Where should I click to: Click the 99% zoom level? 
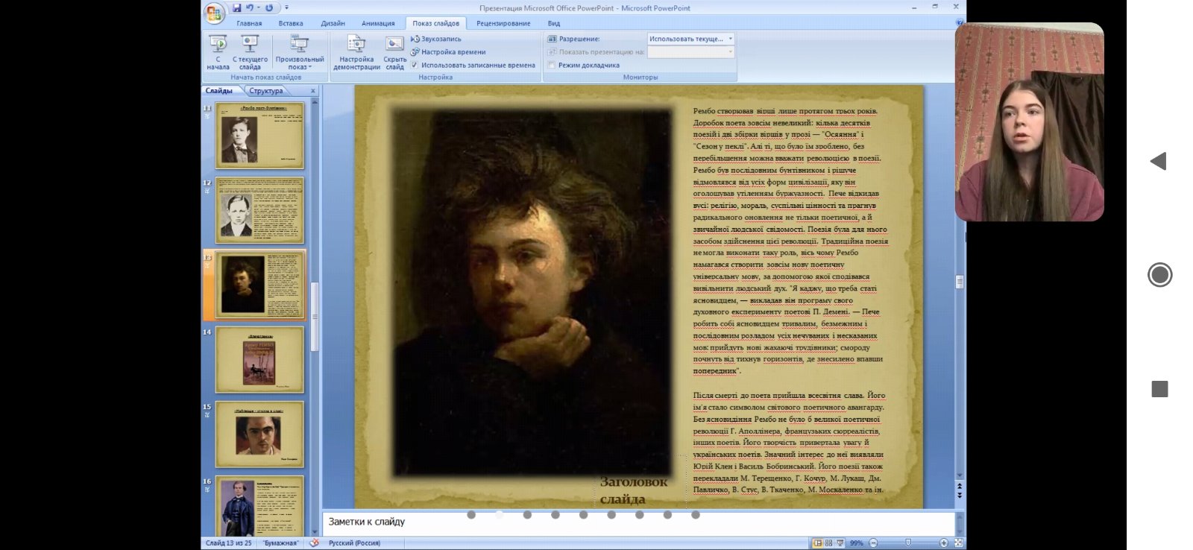pyautogui.click(x=857, y=543)
